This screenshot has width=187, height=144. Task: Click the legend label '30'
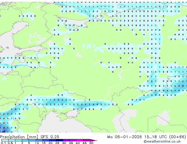(64, 143)
